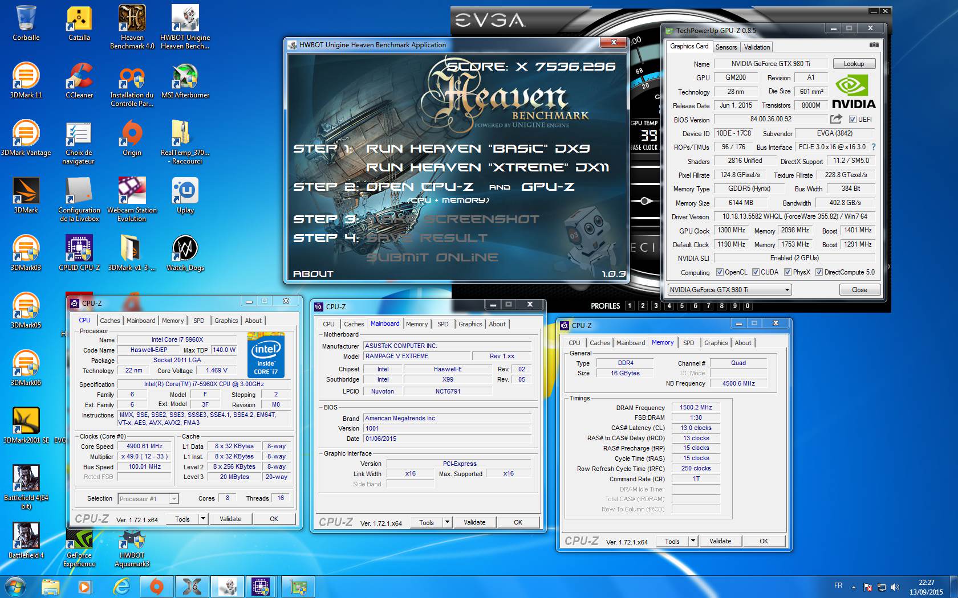Open the About tab in CPU-Z CPU window
This screenshot has width=958, height=598.
253,321
